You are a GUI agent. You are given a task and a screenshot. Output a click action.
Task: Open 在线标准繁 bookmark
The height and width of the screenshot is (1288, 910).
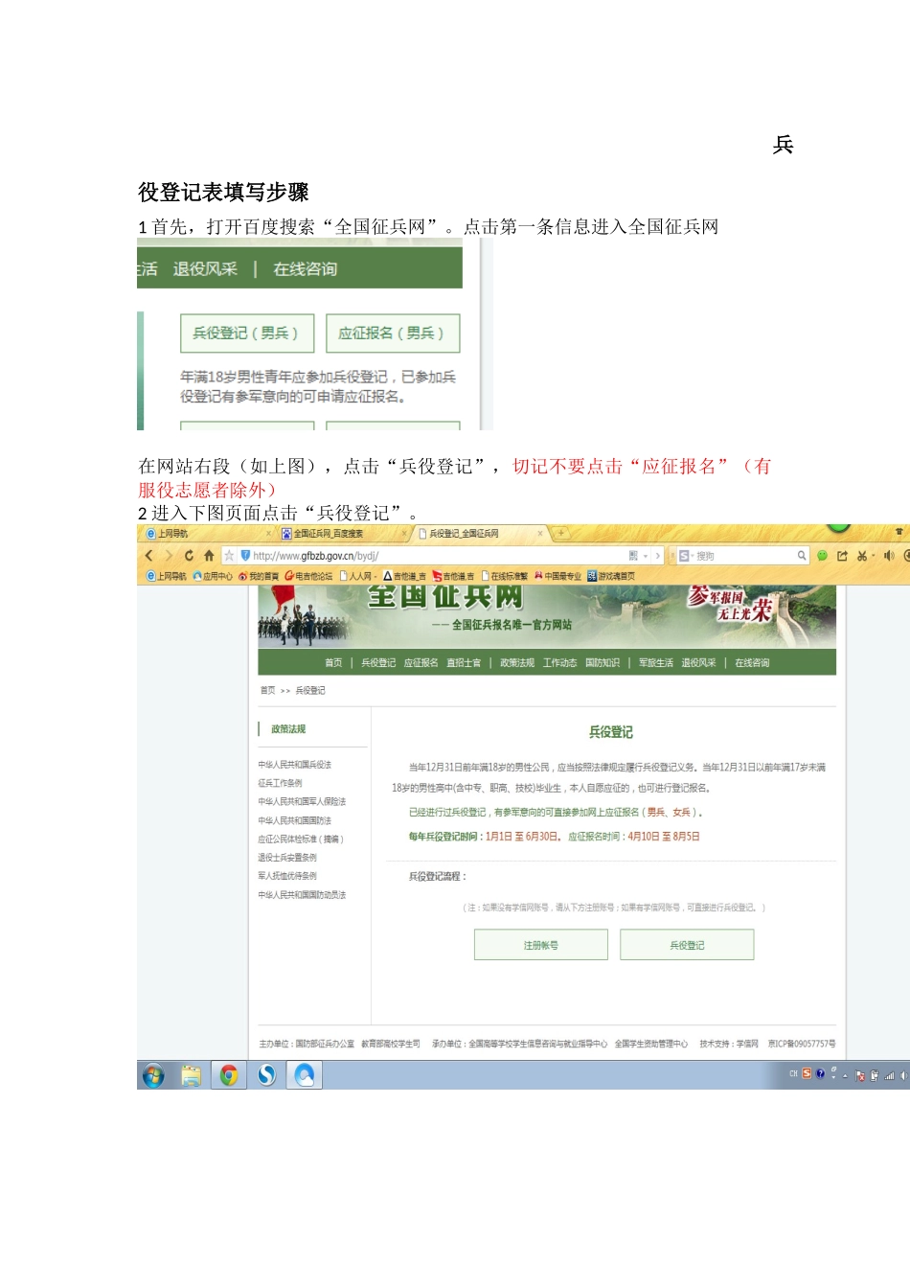pos(505,576)
